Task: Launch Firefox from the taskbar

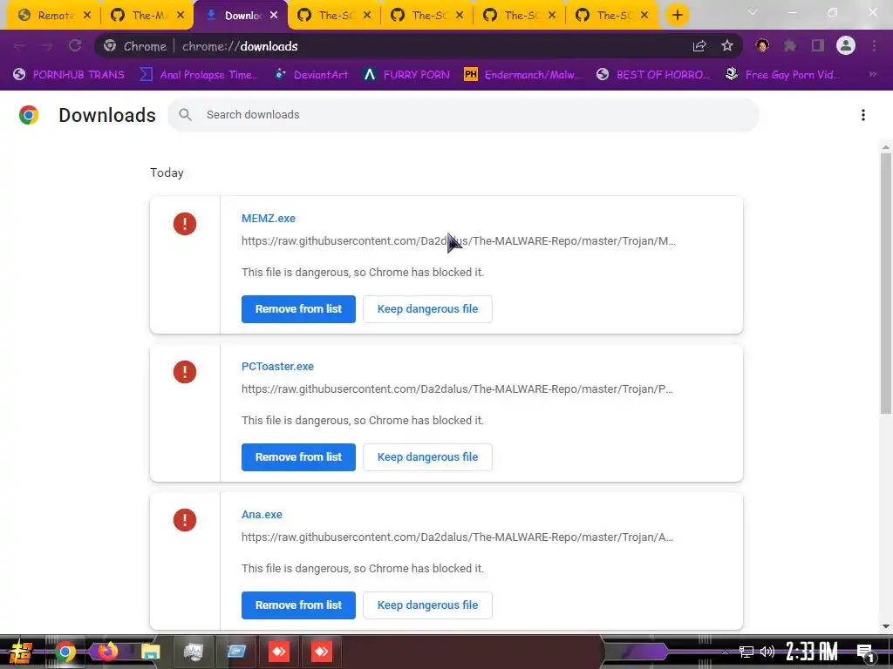Action: pos(107,652)
